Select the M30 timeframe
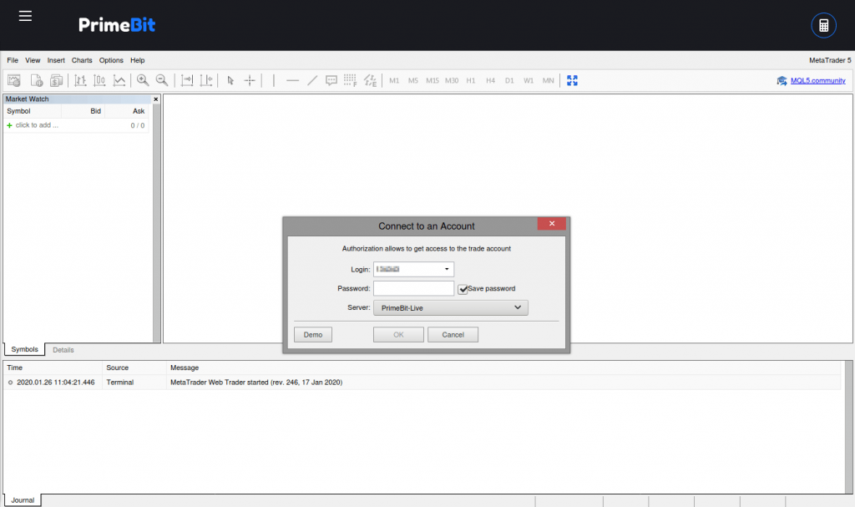This screenshot has height=507, width=855. 452,81
